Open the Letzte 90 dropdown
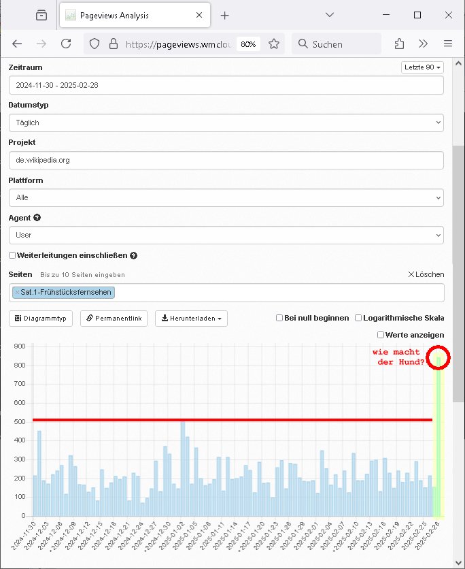This screenshot has width=465, height=569. pyautogui.click(x=422, y=67)
